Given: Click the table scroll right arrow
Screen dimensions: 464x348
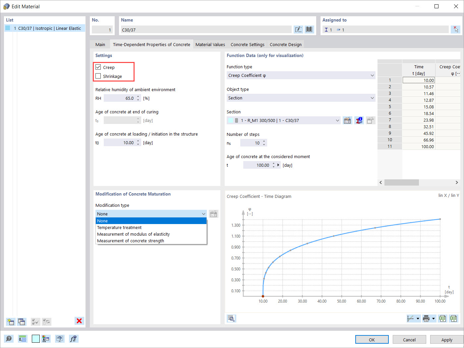Looking at the screenshot, I should [x=457, y=182].
